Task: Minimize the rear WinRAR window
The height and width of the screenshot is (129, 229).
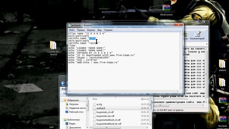Action: pos(192,22)
